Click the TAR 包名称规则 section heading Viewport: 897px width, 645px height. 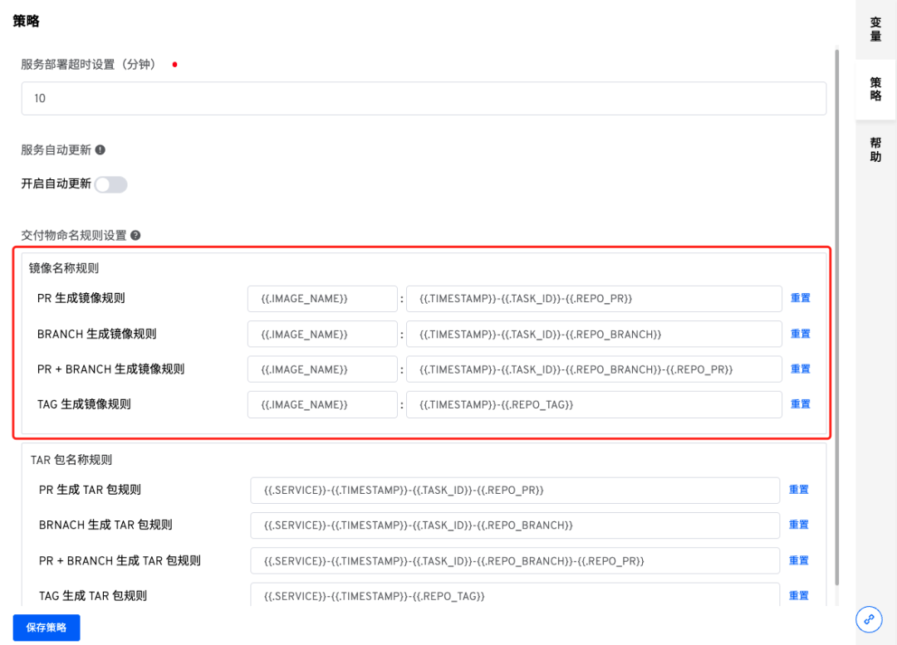(71, 460)
